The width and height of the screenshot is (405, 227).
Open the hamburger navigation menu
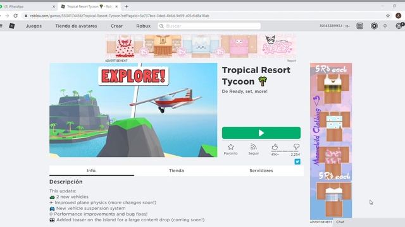(x=1, y=26)
